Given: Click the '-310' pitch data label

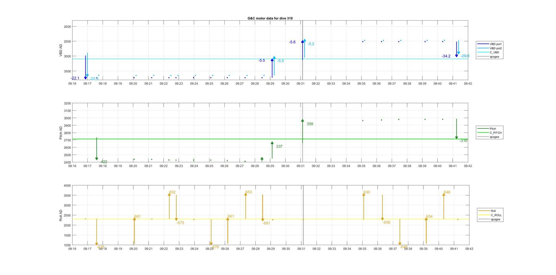Looking at the screenshot, I should (463, 141).
